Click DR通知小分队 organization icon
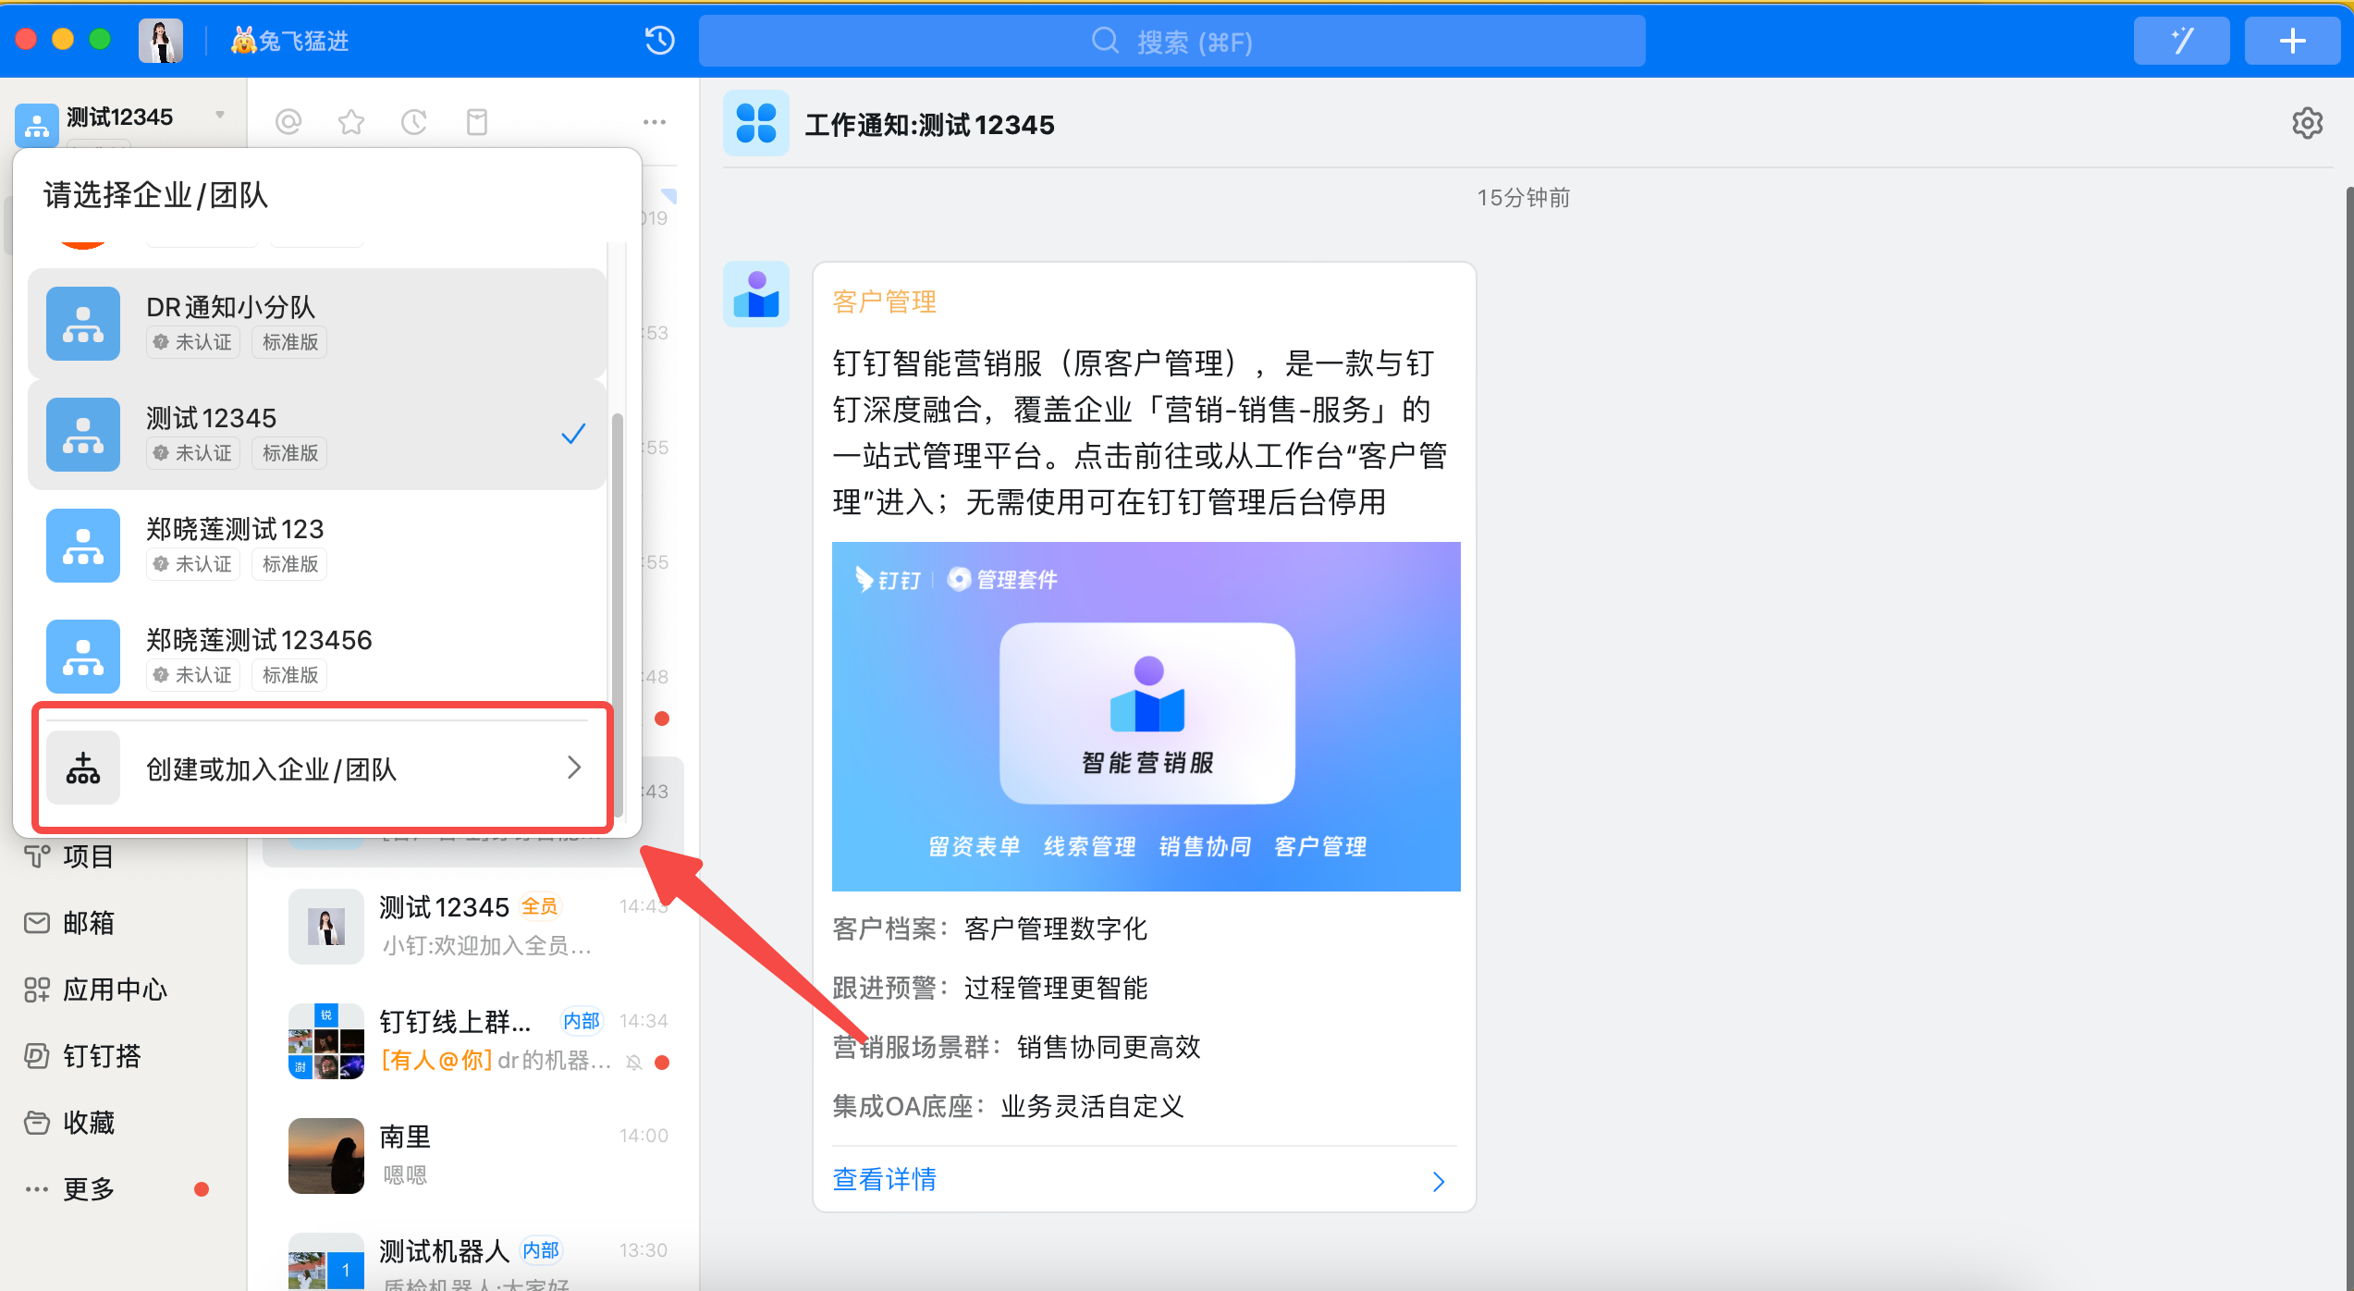 click(x=83, y=324)
